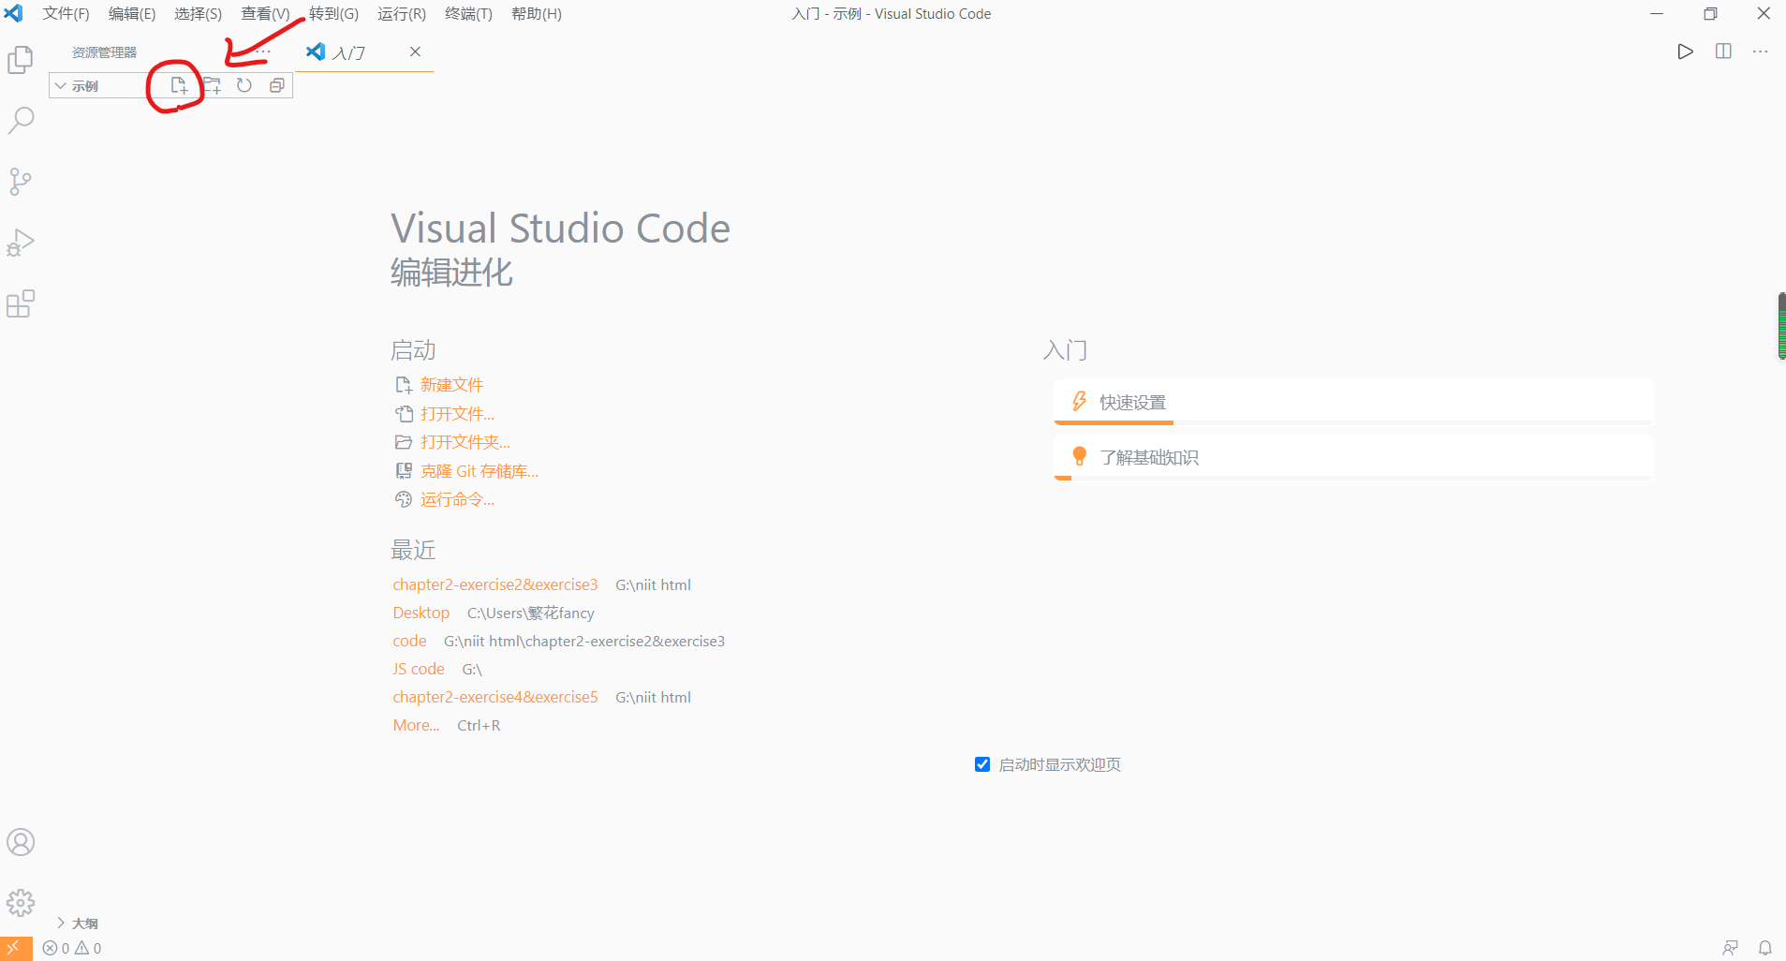This screenshot has height=961, width=1786.
Task: Open the Extensions view
Action: 21,303
